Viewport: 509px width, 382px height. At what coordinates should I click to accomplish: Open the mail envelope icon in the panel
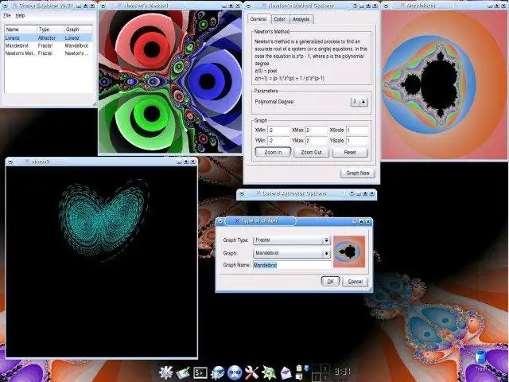[286, 373]
